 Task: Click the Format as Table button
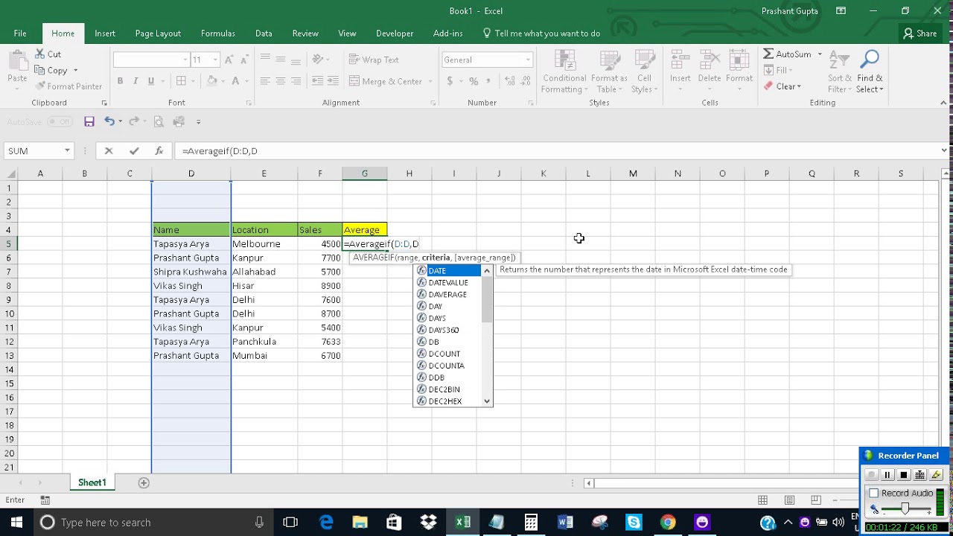(610, 71)
